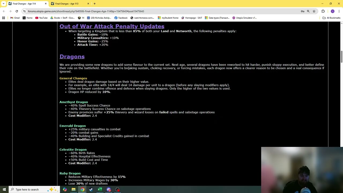Click the scrollbar up arrow
This screenshot has width=343, height=193.
click(x=341, y=23)
